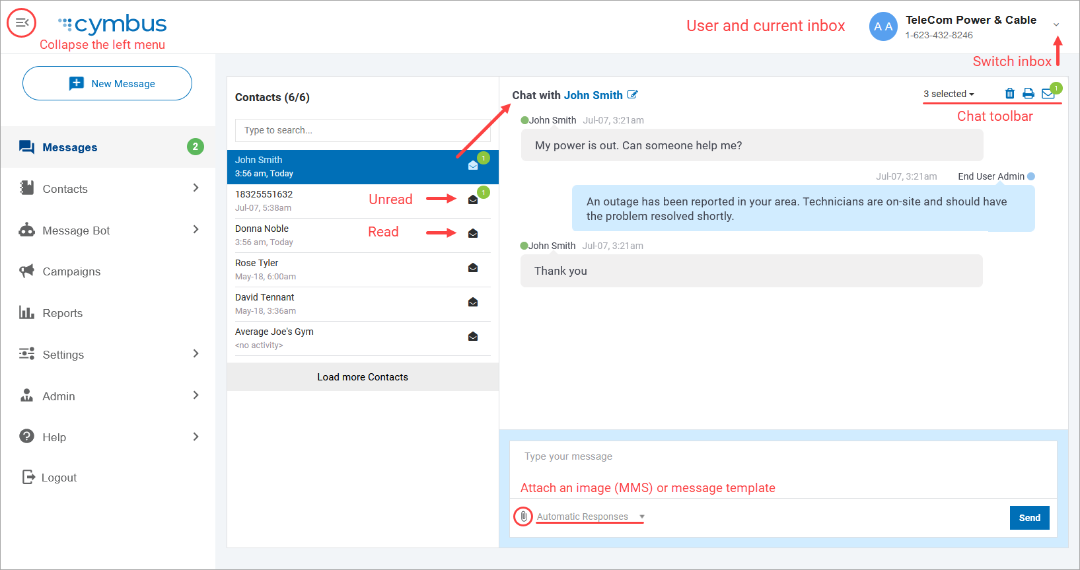Collapse the left menu with hamburger icon
Viewport: 1080px width, 570px height.
click(22, 22)
